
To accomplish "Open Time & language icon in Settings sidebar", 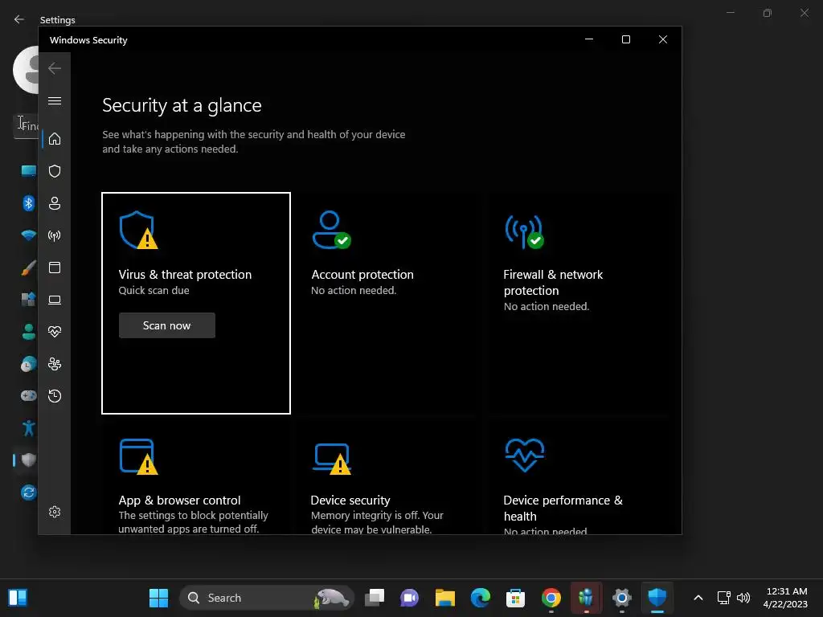I will point(28,364).
